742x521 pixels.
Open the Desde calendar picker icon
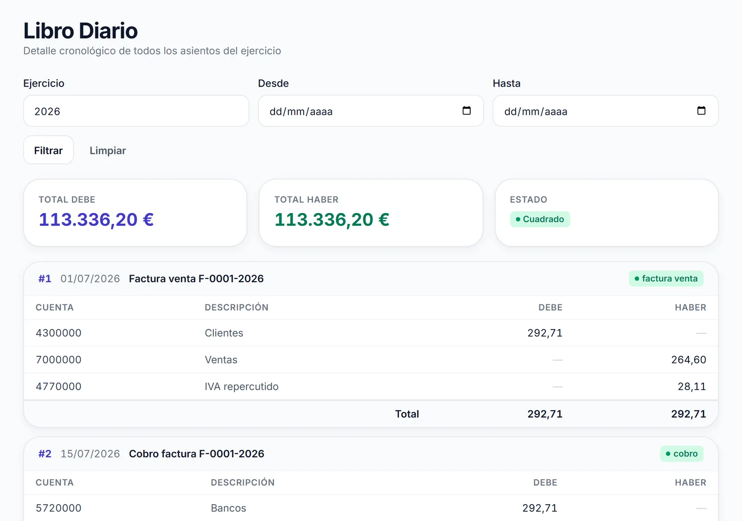point(467,111)
